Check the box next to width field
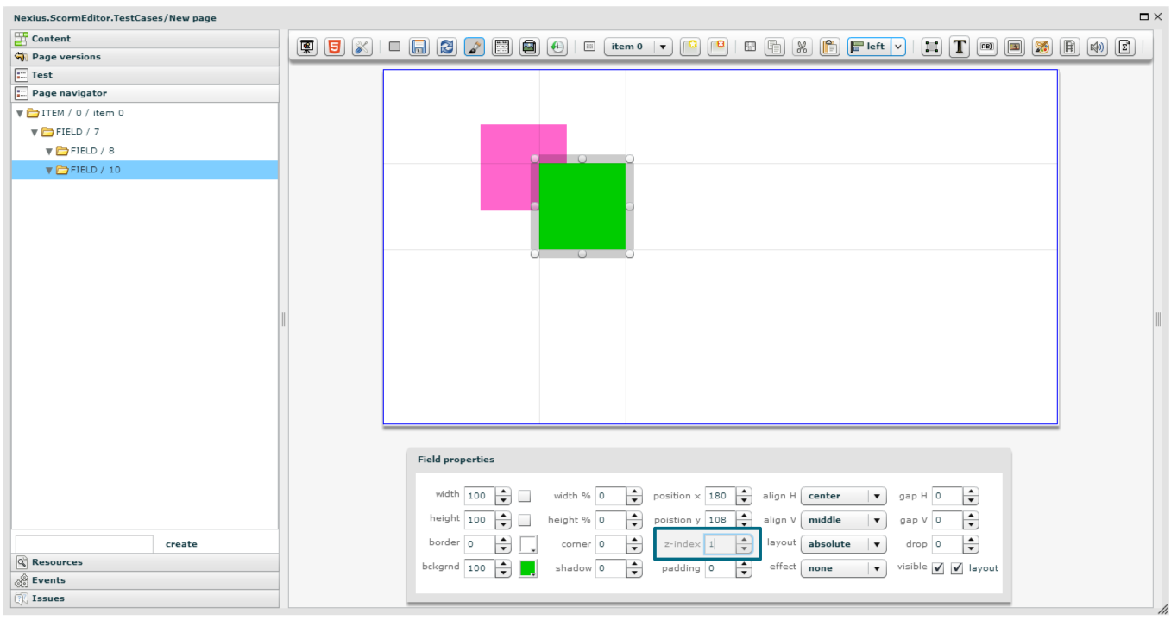The image size is (1171, 620). point(525,496)
